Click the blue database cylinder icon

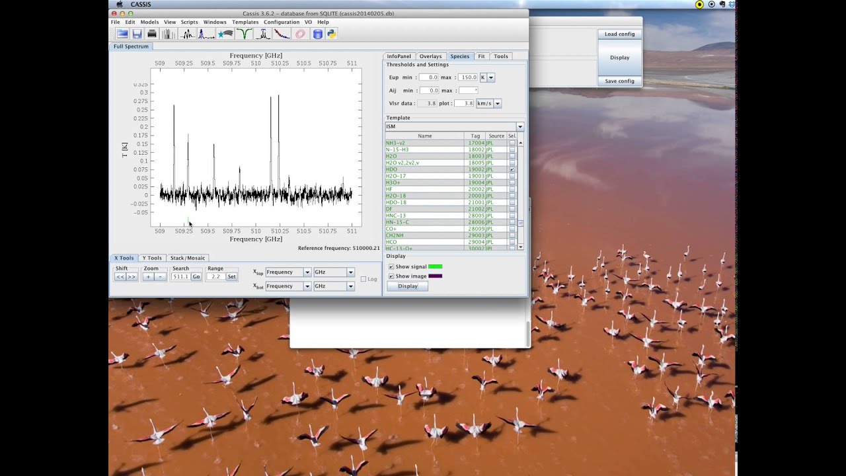[x=317, y=34]
